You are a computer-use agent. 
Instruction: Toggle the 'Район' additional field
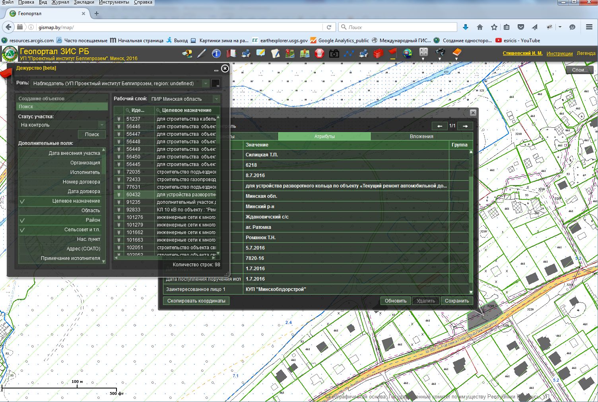coord(60,220)
